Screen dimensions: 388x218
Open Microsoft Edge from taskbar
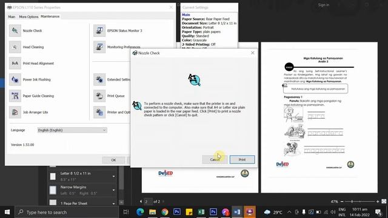pos(140,212)
